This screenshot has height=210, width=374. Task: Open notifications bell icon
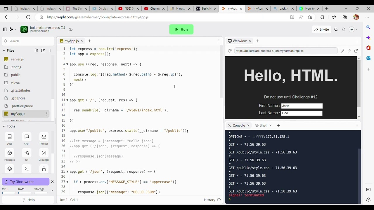click(344, 29)
